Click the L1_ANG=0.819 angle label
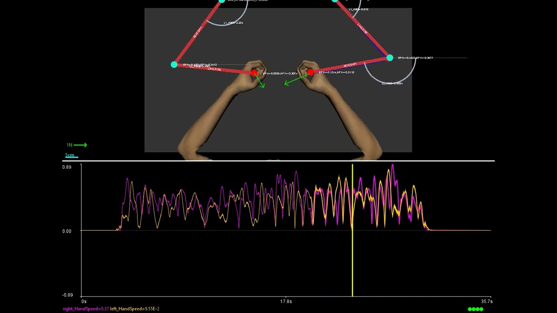This screenshot has height=313, width=557. pyautogui.click(x=359, y=9)
